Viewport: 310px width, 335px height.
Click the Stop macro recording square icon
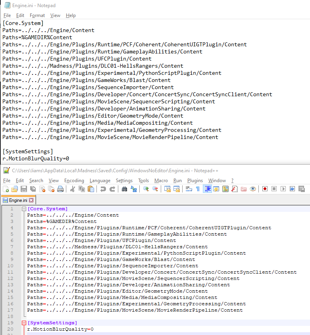[x=274, y=189]
